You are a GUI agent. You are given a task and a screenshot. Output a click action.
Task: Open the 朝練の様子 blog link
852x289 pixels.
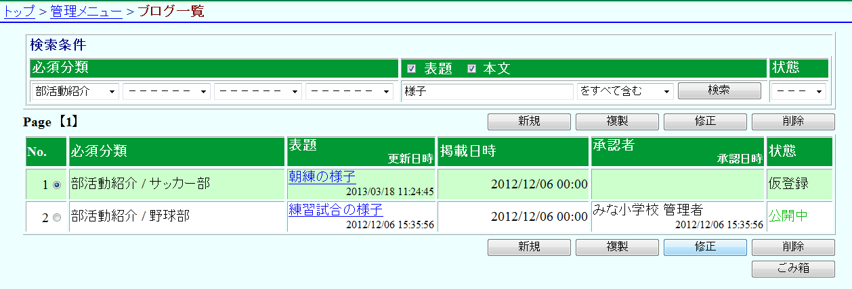(322, 177)
